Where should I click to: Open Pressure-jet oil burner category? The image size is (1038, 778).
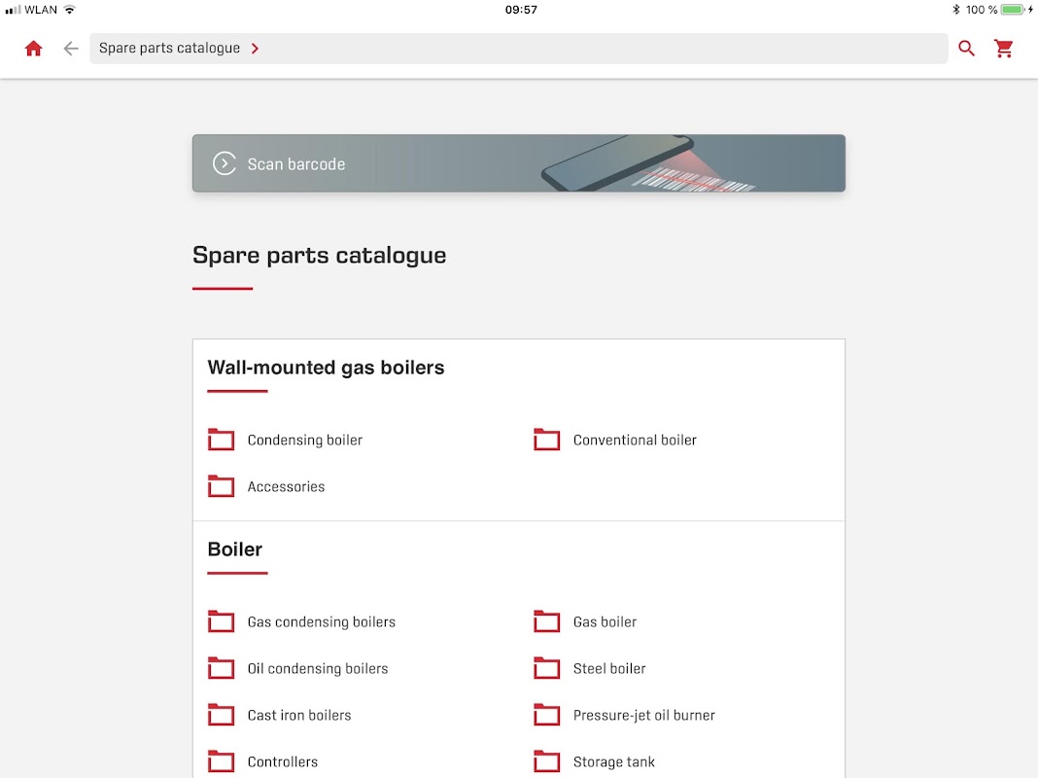(x=644, y=715)
